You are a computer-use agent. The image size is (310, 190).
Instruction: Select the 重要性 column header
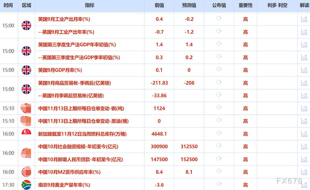(x=245, y=6)
